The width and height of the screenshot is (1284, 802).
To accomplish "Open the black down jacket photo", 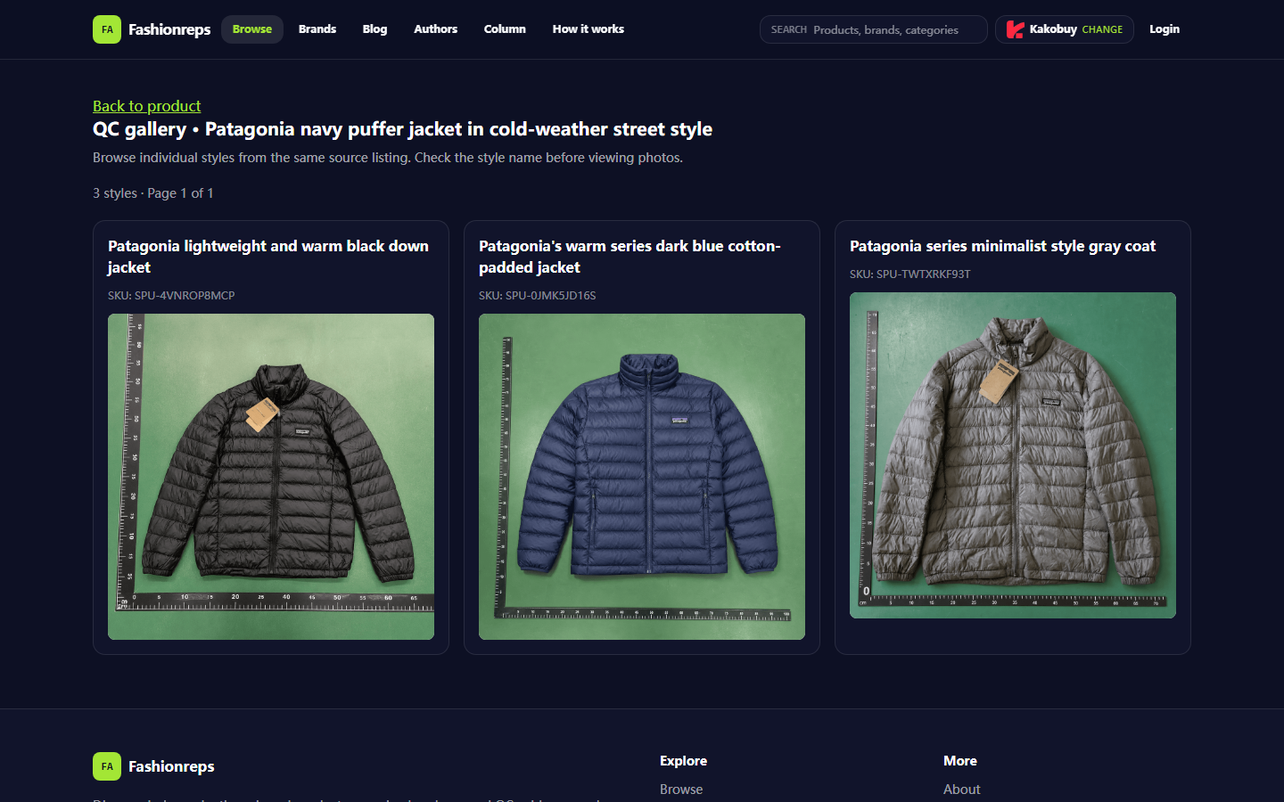I will (x=271, y=477).
